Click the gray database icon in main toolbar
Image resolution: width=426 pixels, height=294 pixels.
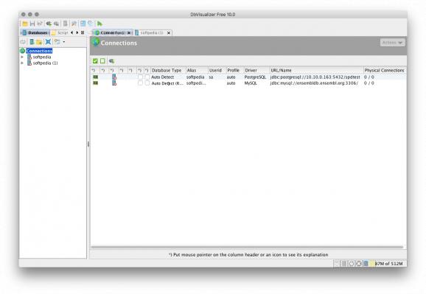click(x=65, y=24)
